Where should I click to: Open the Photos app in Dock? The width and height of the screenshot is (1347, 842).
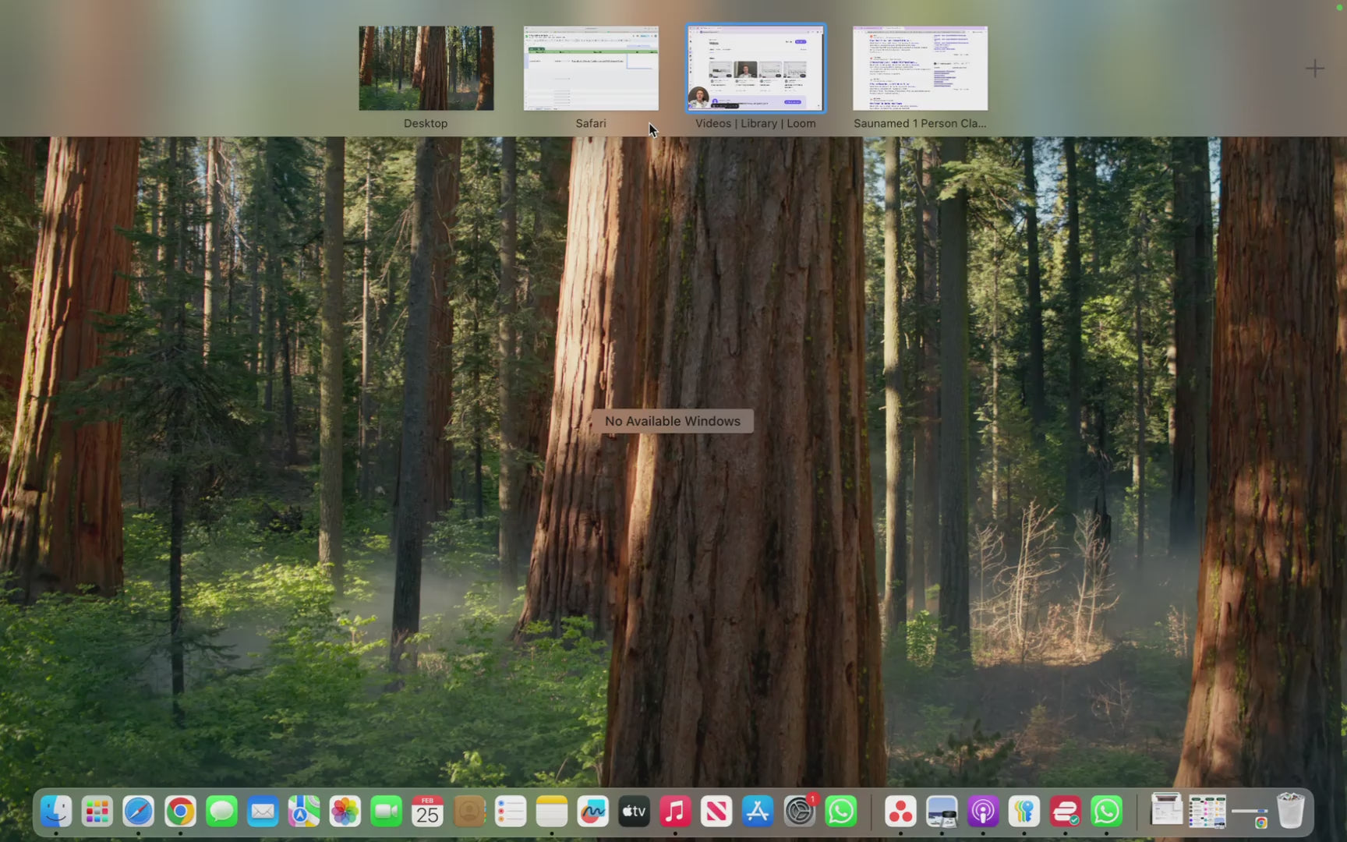click(x=345, y=812)
